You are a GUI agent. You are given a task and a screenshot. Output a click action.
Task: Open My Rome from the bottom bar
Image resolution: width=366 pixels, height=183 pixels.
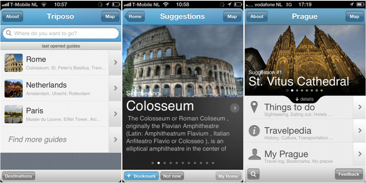pos(228,176)
